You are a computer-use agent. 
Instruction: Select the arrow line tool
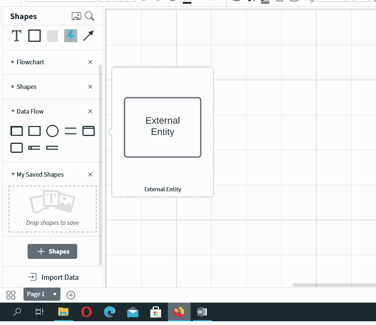pos(88,36)
